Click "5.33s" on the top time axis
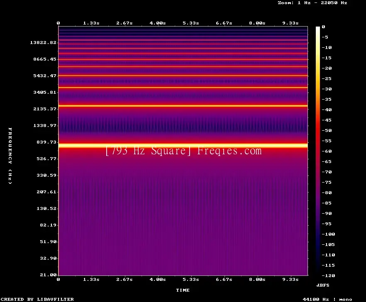The height and width of the screenshot is (302, 366). [191, 23]
